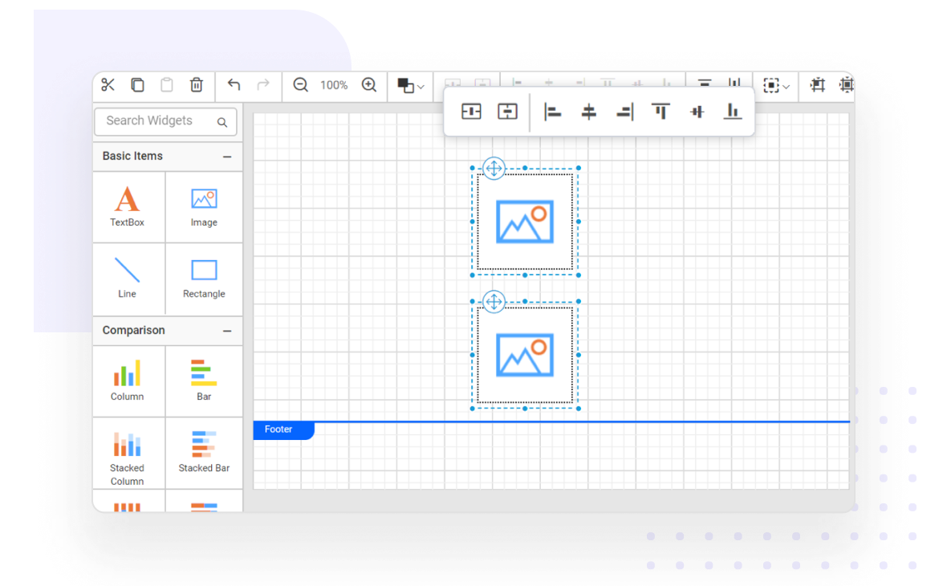This screenshot has width=947, height=586.
Task: Align selected items to vertical middle
Action: (x=697, y=112)
